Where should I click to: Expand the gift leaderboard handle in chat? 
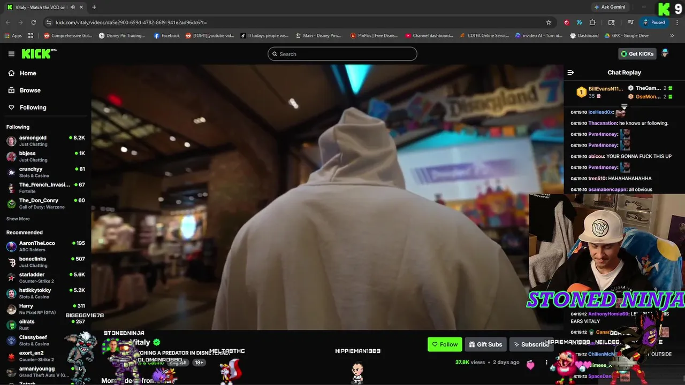(624, 107)
